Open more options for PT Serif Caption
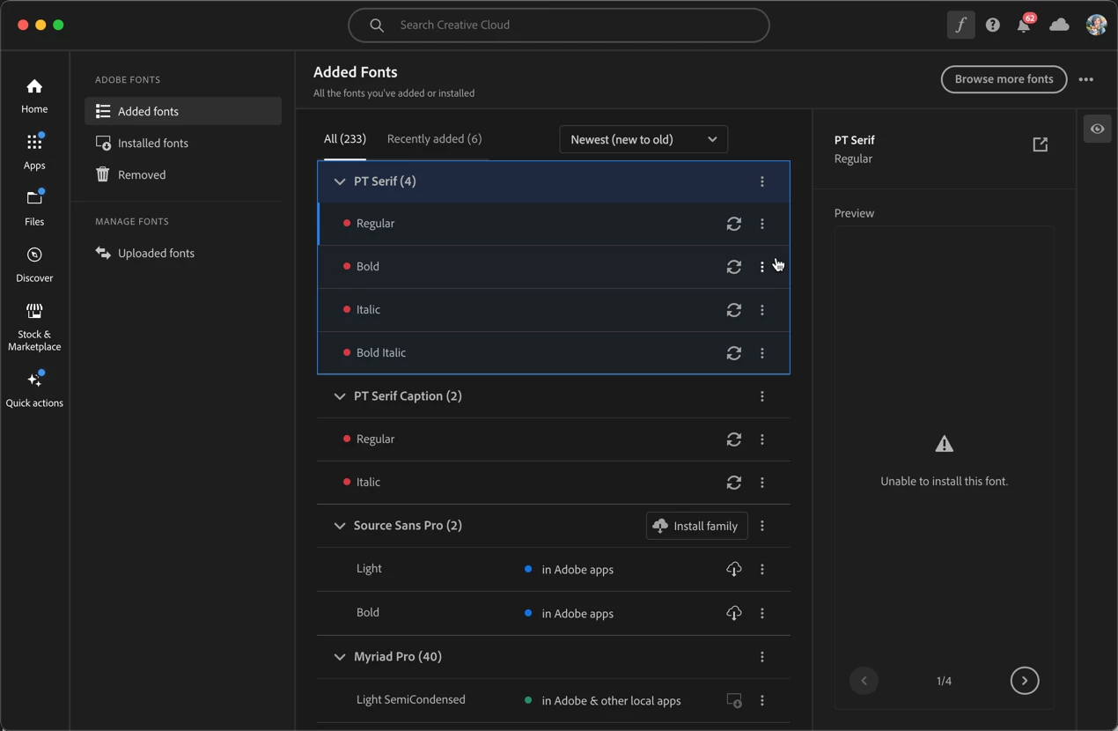 coord(762,396)
